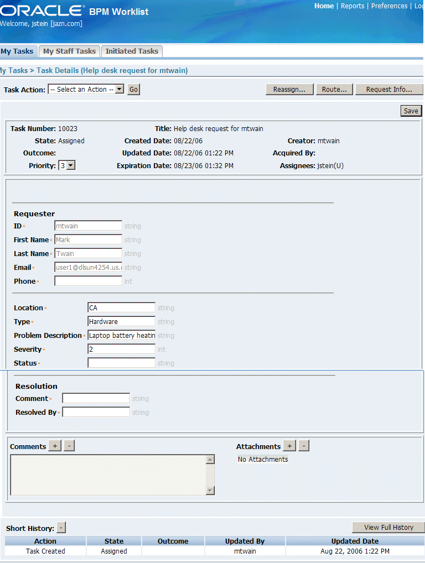
Task: Click the assignee jstein(U) text
Action: 330,166
